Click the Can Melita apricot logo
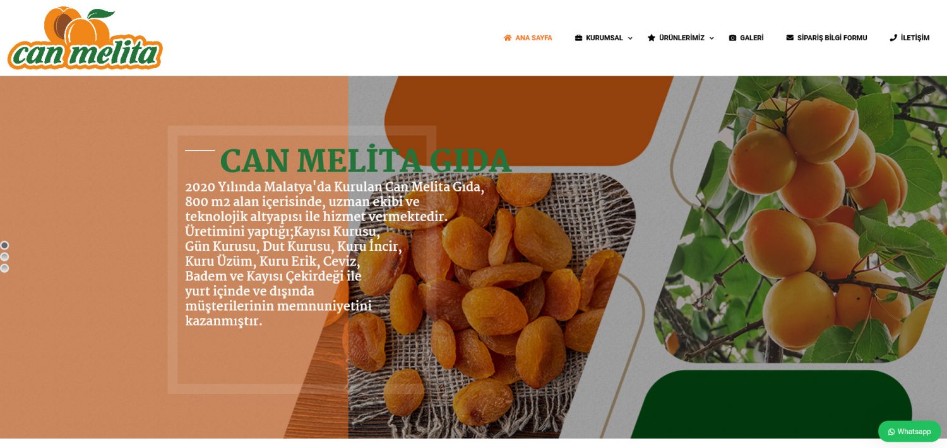Viewport: 947px width, 448px height. click(x=85, y=38)
